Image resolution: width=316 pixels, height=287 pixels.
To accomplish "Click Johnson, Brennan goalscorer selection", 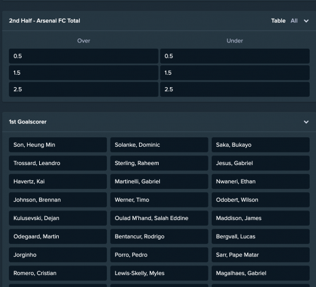I will coord(58,200).
